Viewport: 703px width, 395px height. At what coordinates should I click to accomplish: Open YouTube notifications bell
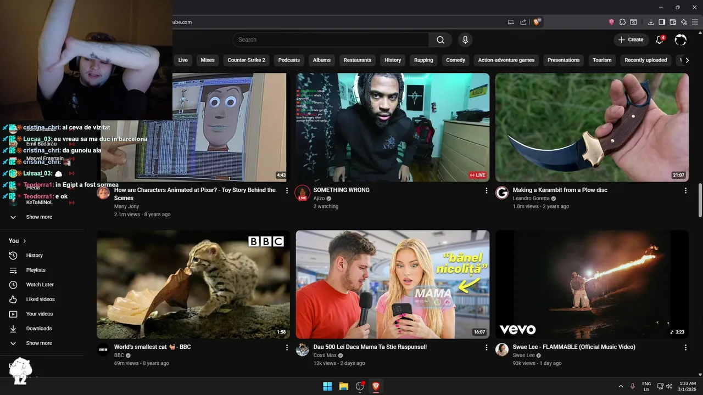660,39
